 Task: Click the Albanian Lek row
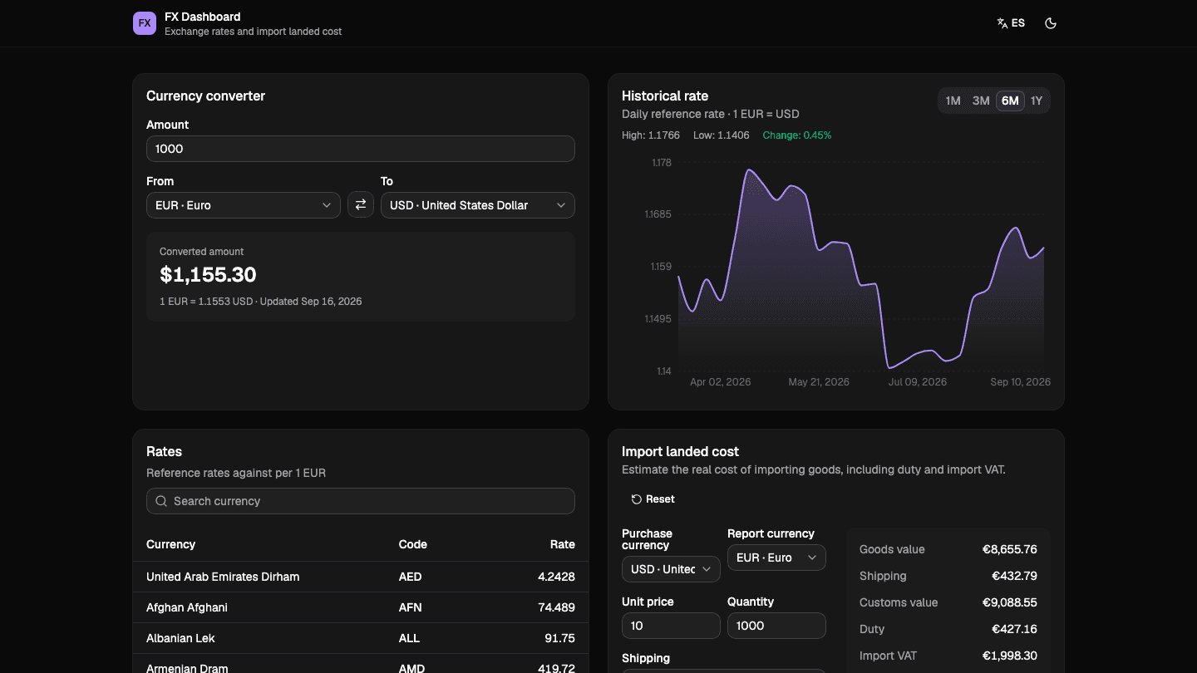pos(361,638)
